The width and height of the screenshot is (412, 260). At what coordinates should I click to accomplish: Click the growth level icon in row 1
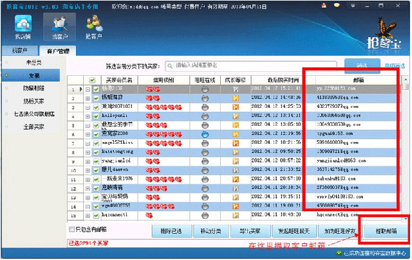click(236, 89)
